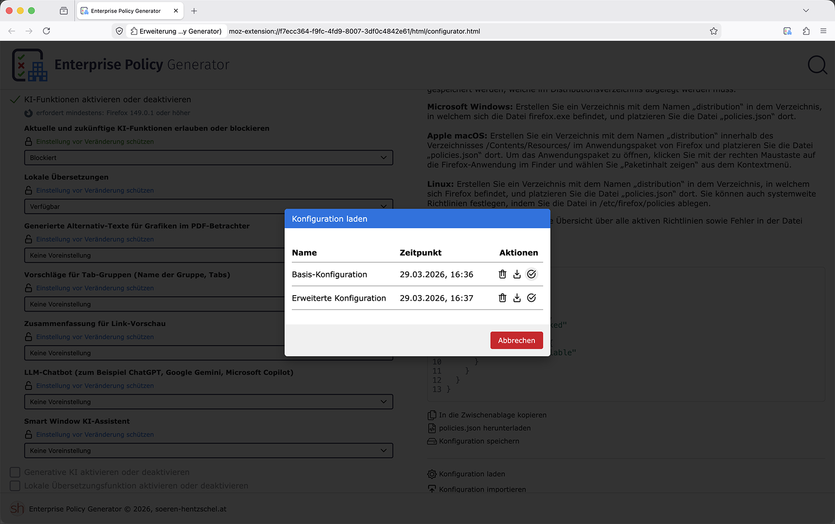Select the Enterprise Policy Generator browser tab
Screen dimensions: 835x524
(126, 11)
